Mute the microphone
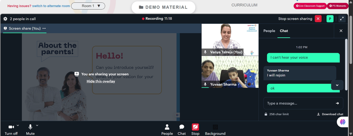 click(x=30, y=130)
